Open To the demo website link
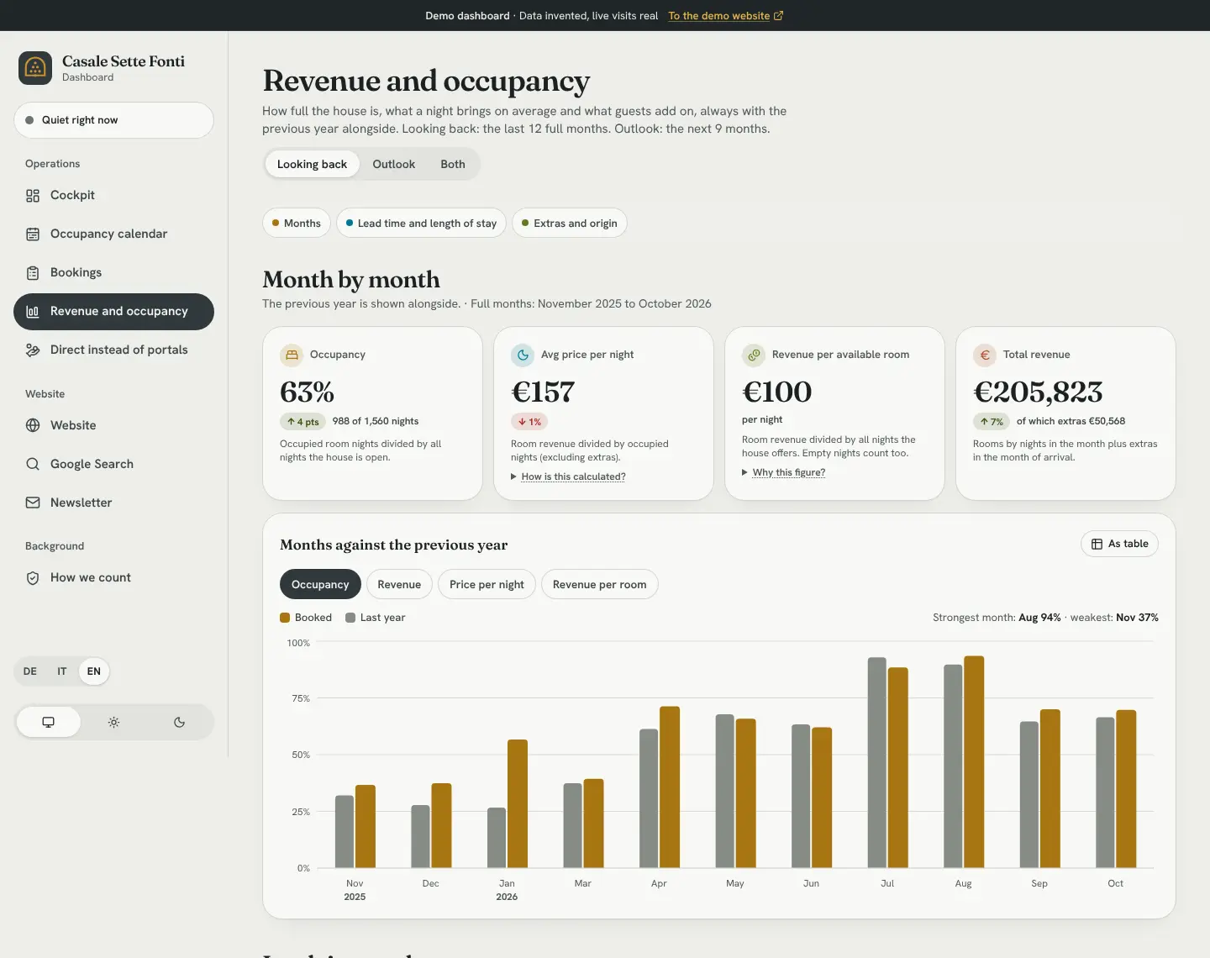Image resolution: width=1210 pixels, height=958 pixels. (726, 16)
